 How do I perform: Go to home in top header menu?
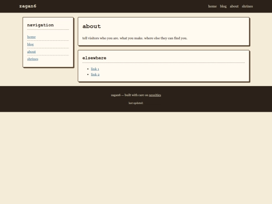[x=213, y=6]
